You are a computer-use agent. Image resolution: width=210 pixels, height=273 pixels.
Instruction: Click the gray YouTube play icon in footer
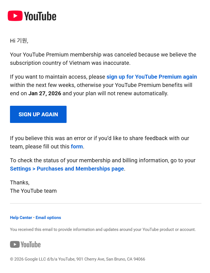point(15,244)
